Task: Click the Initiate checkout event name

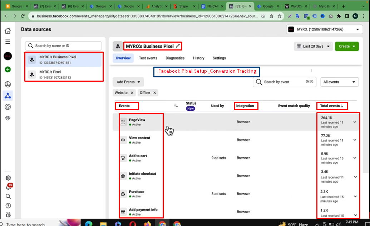Action: click(142, 174)
